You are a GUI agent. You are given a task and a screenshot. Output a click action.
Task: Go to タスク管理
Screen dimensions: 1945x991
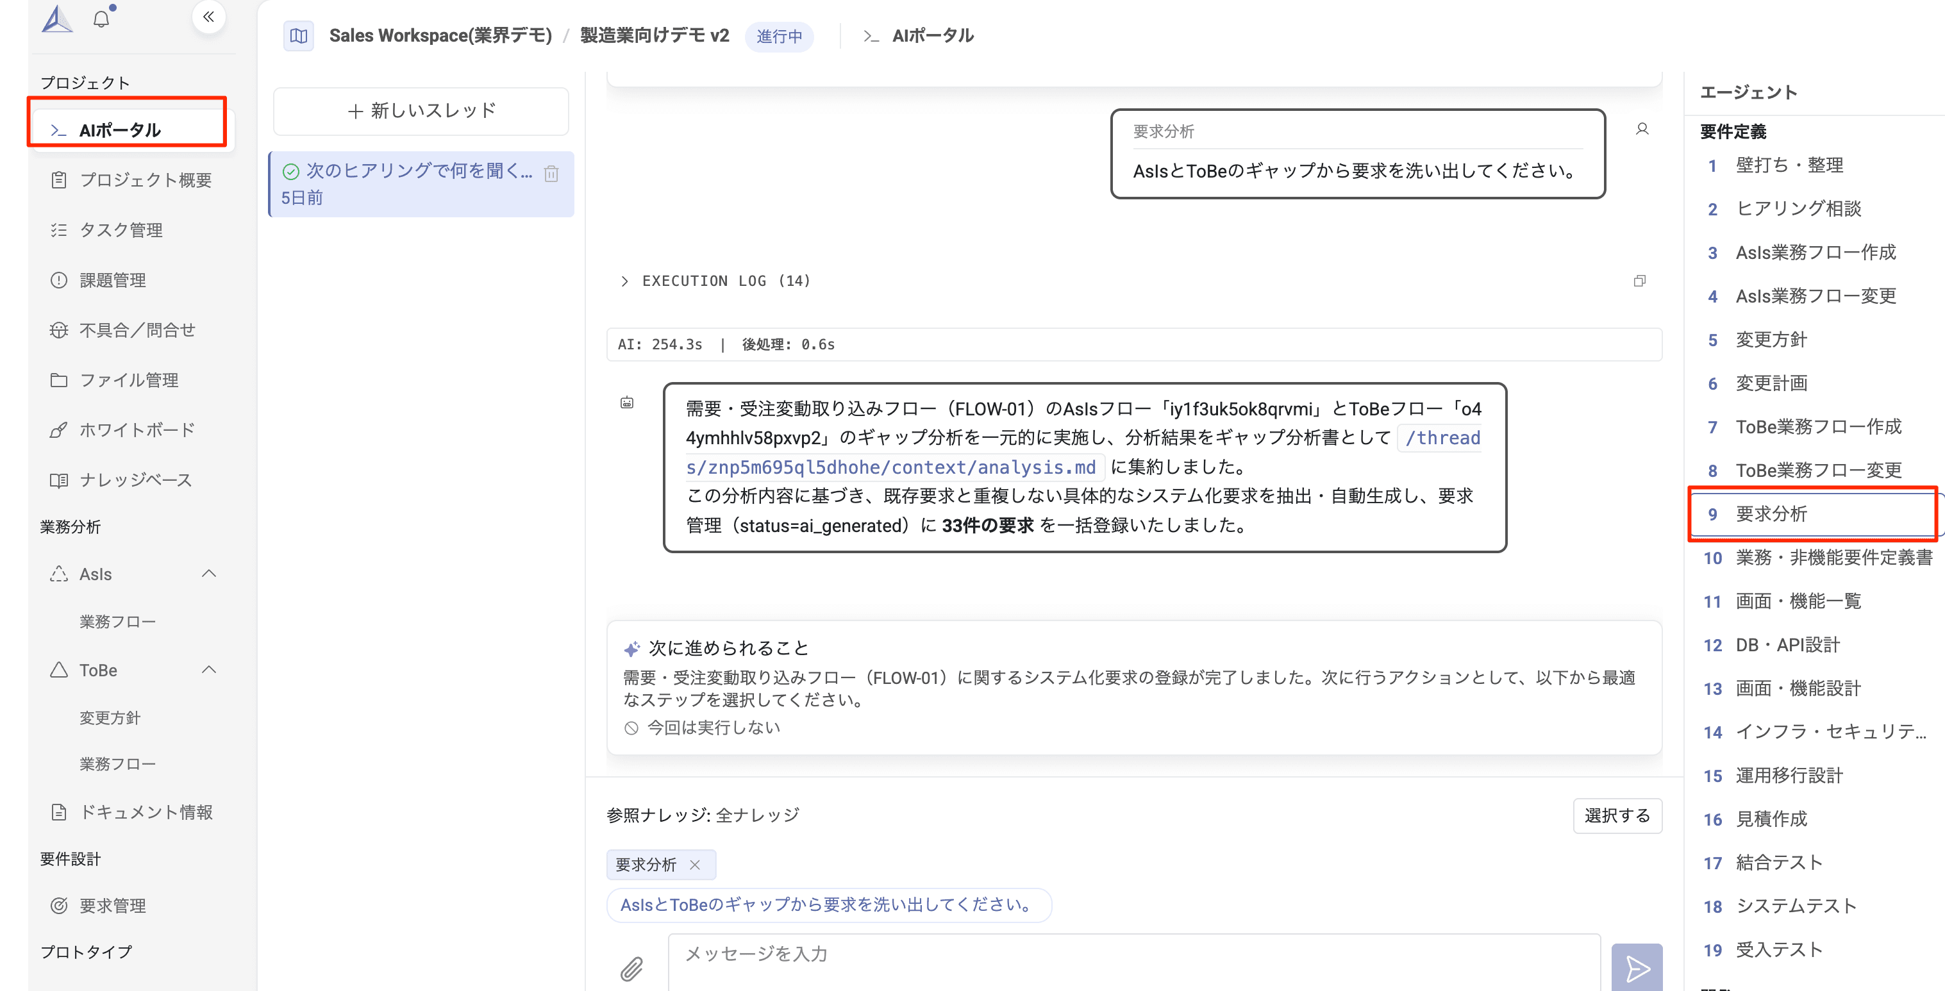tap(132, 229)
